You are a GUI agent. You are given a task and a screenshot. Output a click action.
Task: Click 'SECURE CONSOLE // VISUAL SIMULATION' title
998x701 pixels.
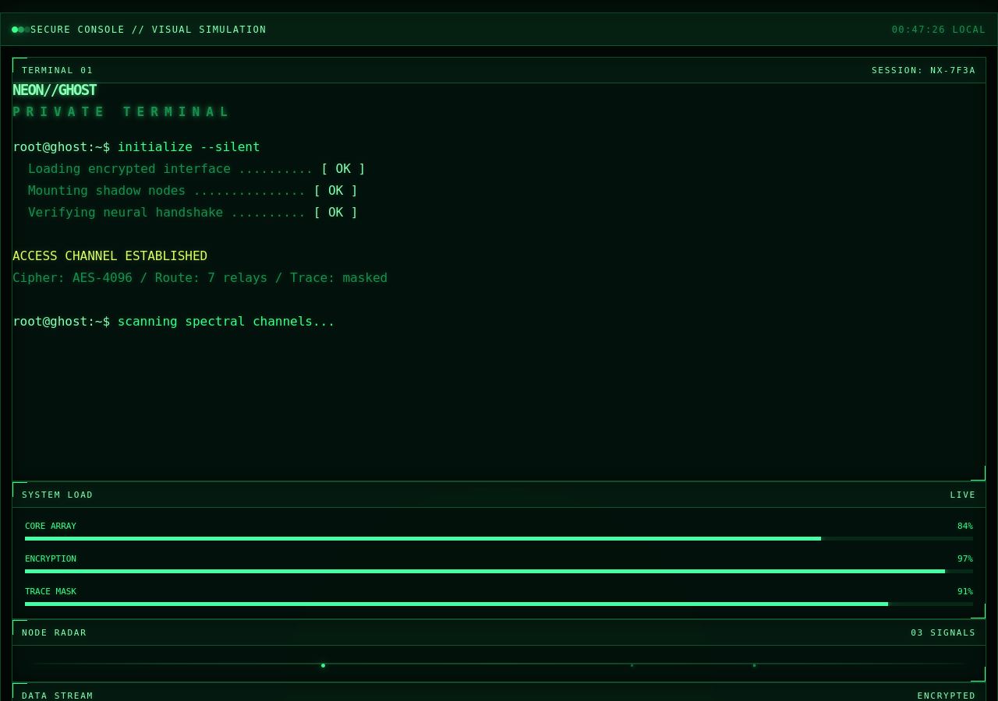point(148,30)
